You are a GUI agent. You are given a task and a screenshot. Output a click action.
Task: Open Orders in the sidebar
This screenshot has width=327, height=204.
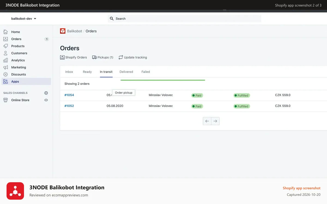coord(16,39)
